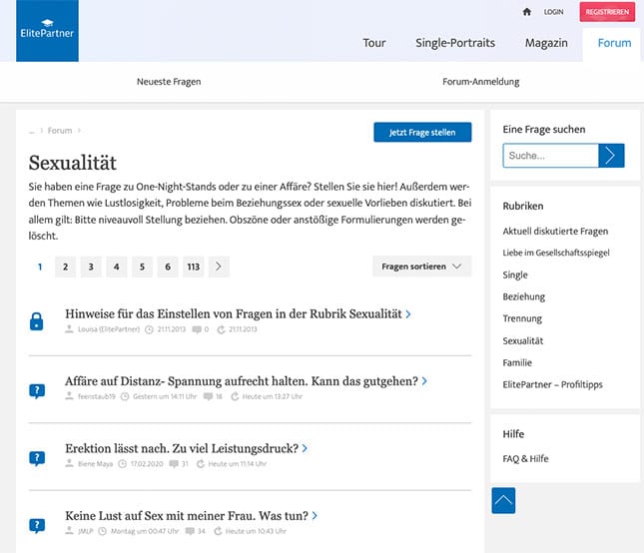This screenshot has width=644, height=553.
Task: Click the search magnifier button
Action: (611, 156)
